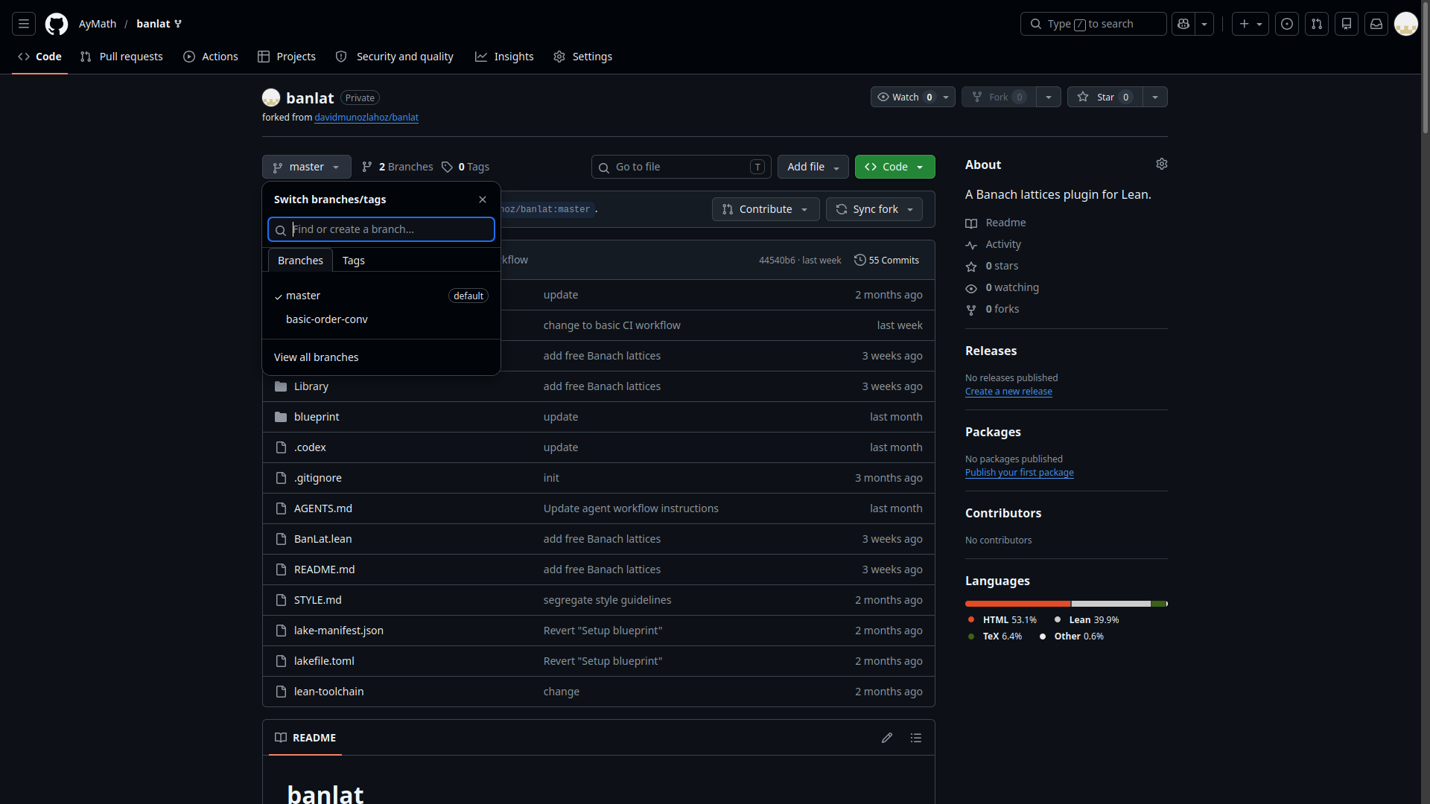Image resolution: width=1430 pixels, height=804 pixels.
Task: Close the Switch branches/tags popup
Action: [483, 200]
